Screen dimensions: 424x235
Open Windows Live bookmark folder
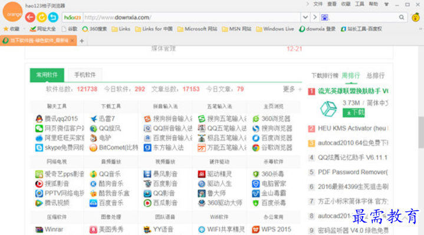click(275, 29)
